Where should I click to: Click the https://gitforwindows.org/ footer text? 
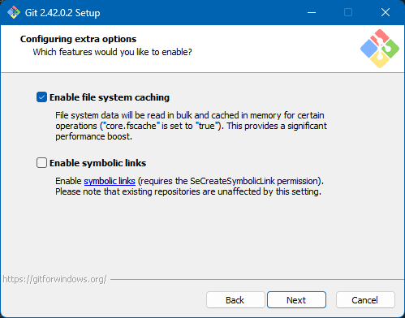54,279
